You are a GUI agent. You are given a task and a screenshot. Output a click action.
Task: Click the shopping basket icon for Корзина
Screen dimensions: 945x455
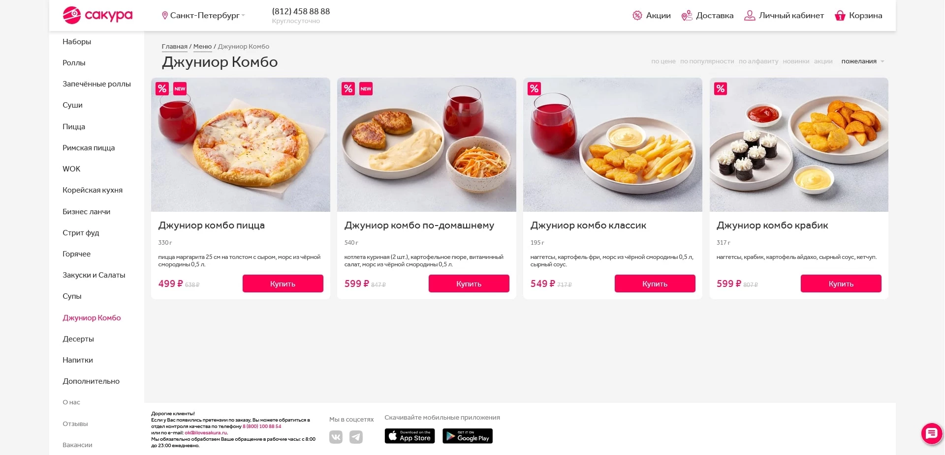(x=840, y=16)
